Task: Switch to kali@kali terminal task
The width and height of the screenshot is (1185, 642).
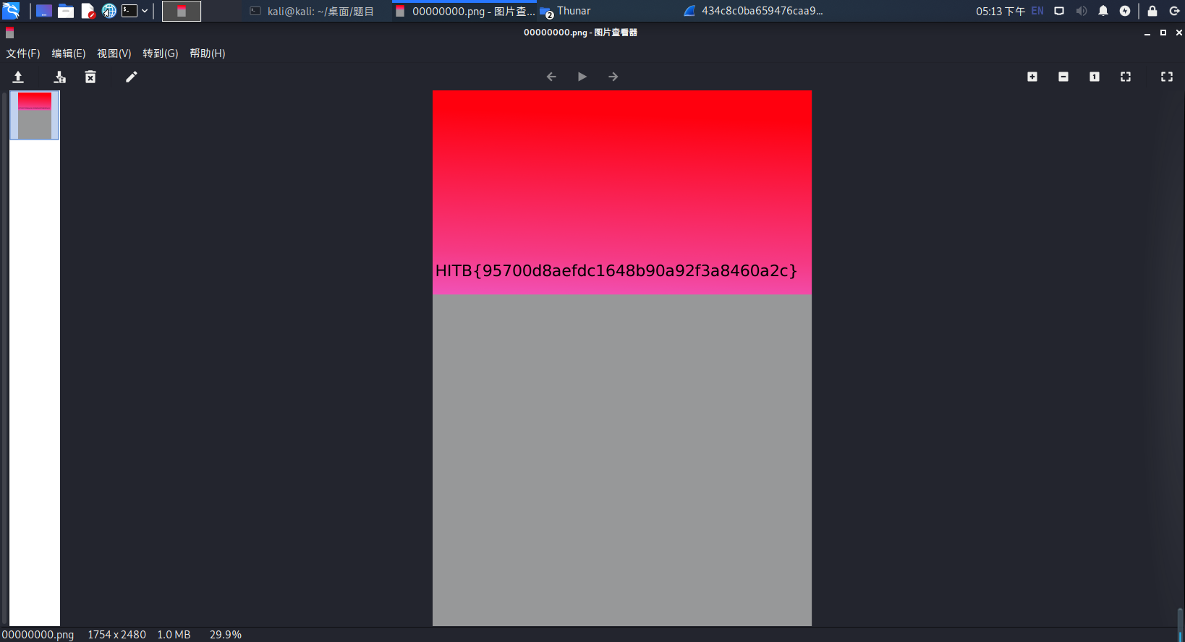Action: click(312, 11)
